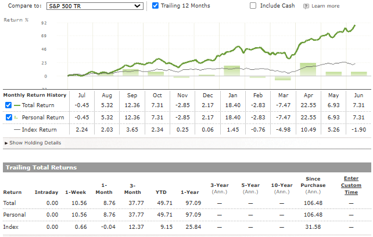
Task: Click the Apr column header
Action: (309, 95)
